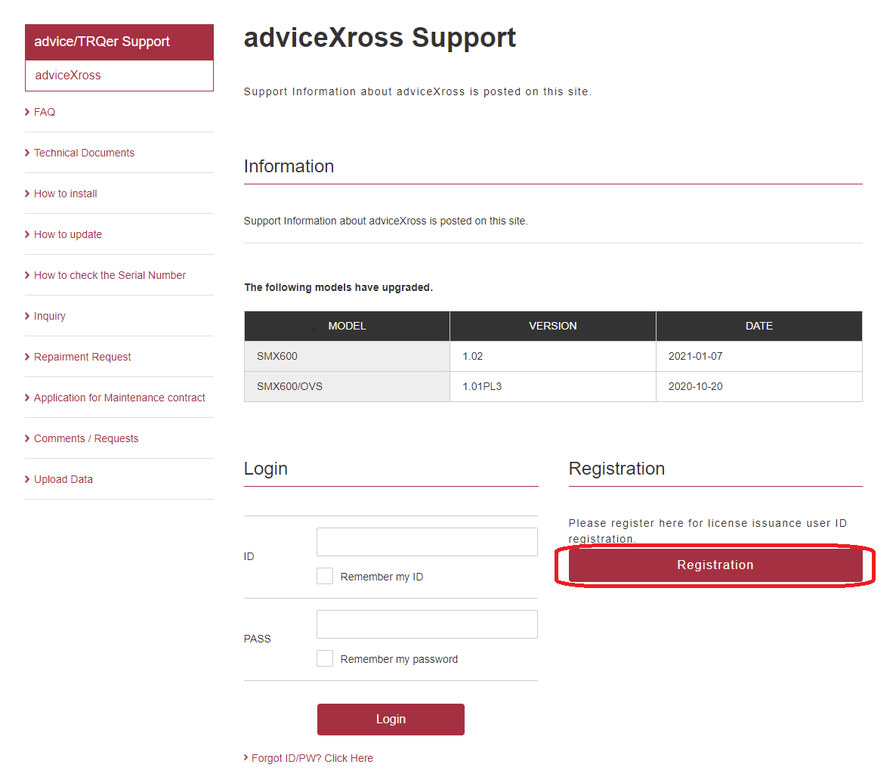Screen dimensions: 896x780
Task: Click the Information section heading
Action: point(289,166)
